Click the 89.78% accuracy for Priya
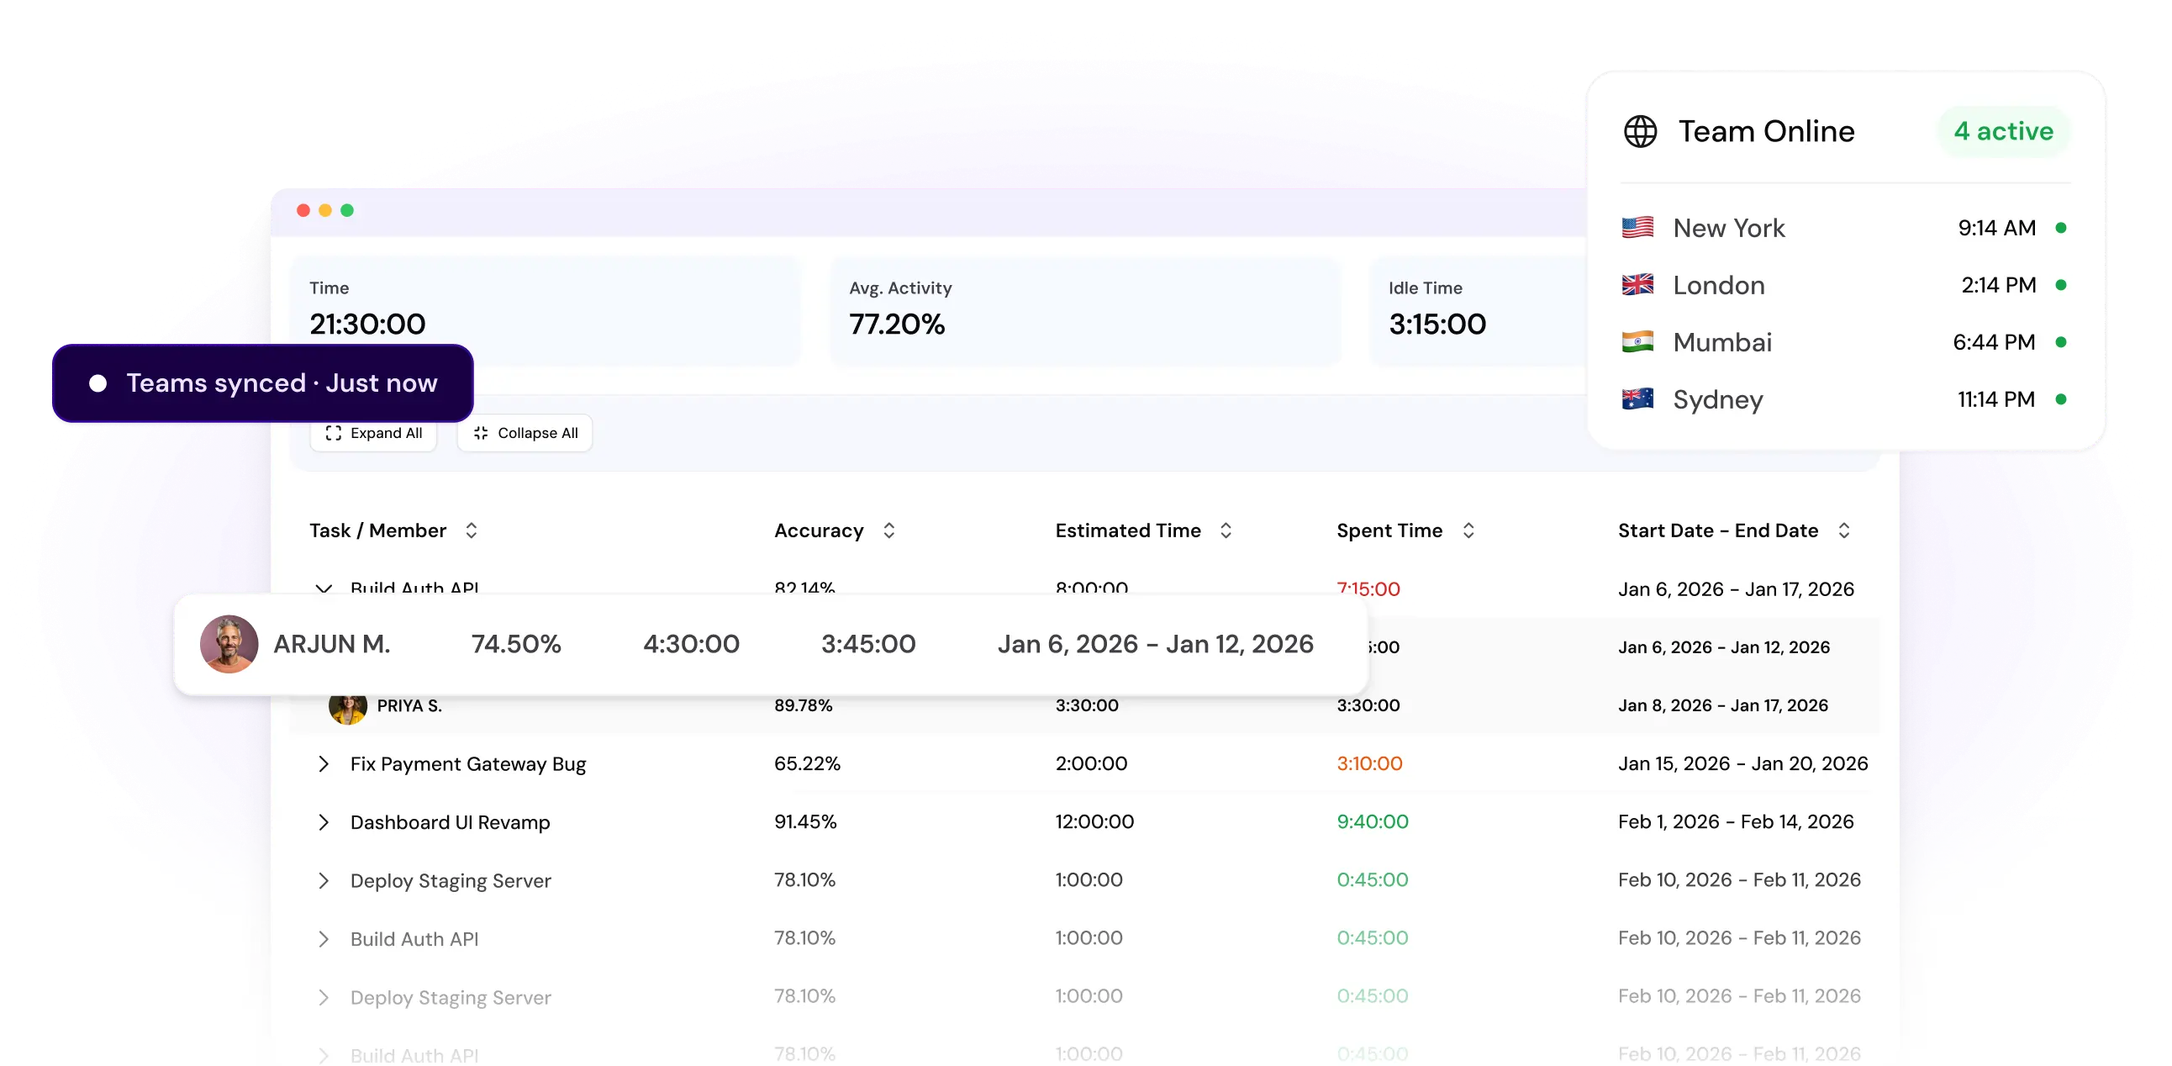The image size is (2172, 1066). [803, 705]
